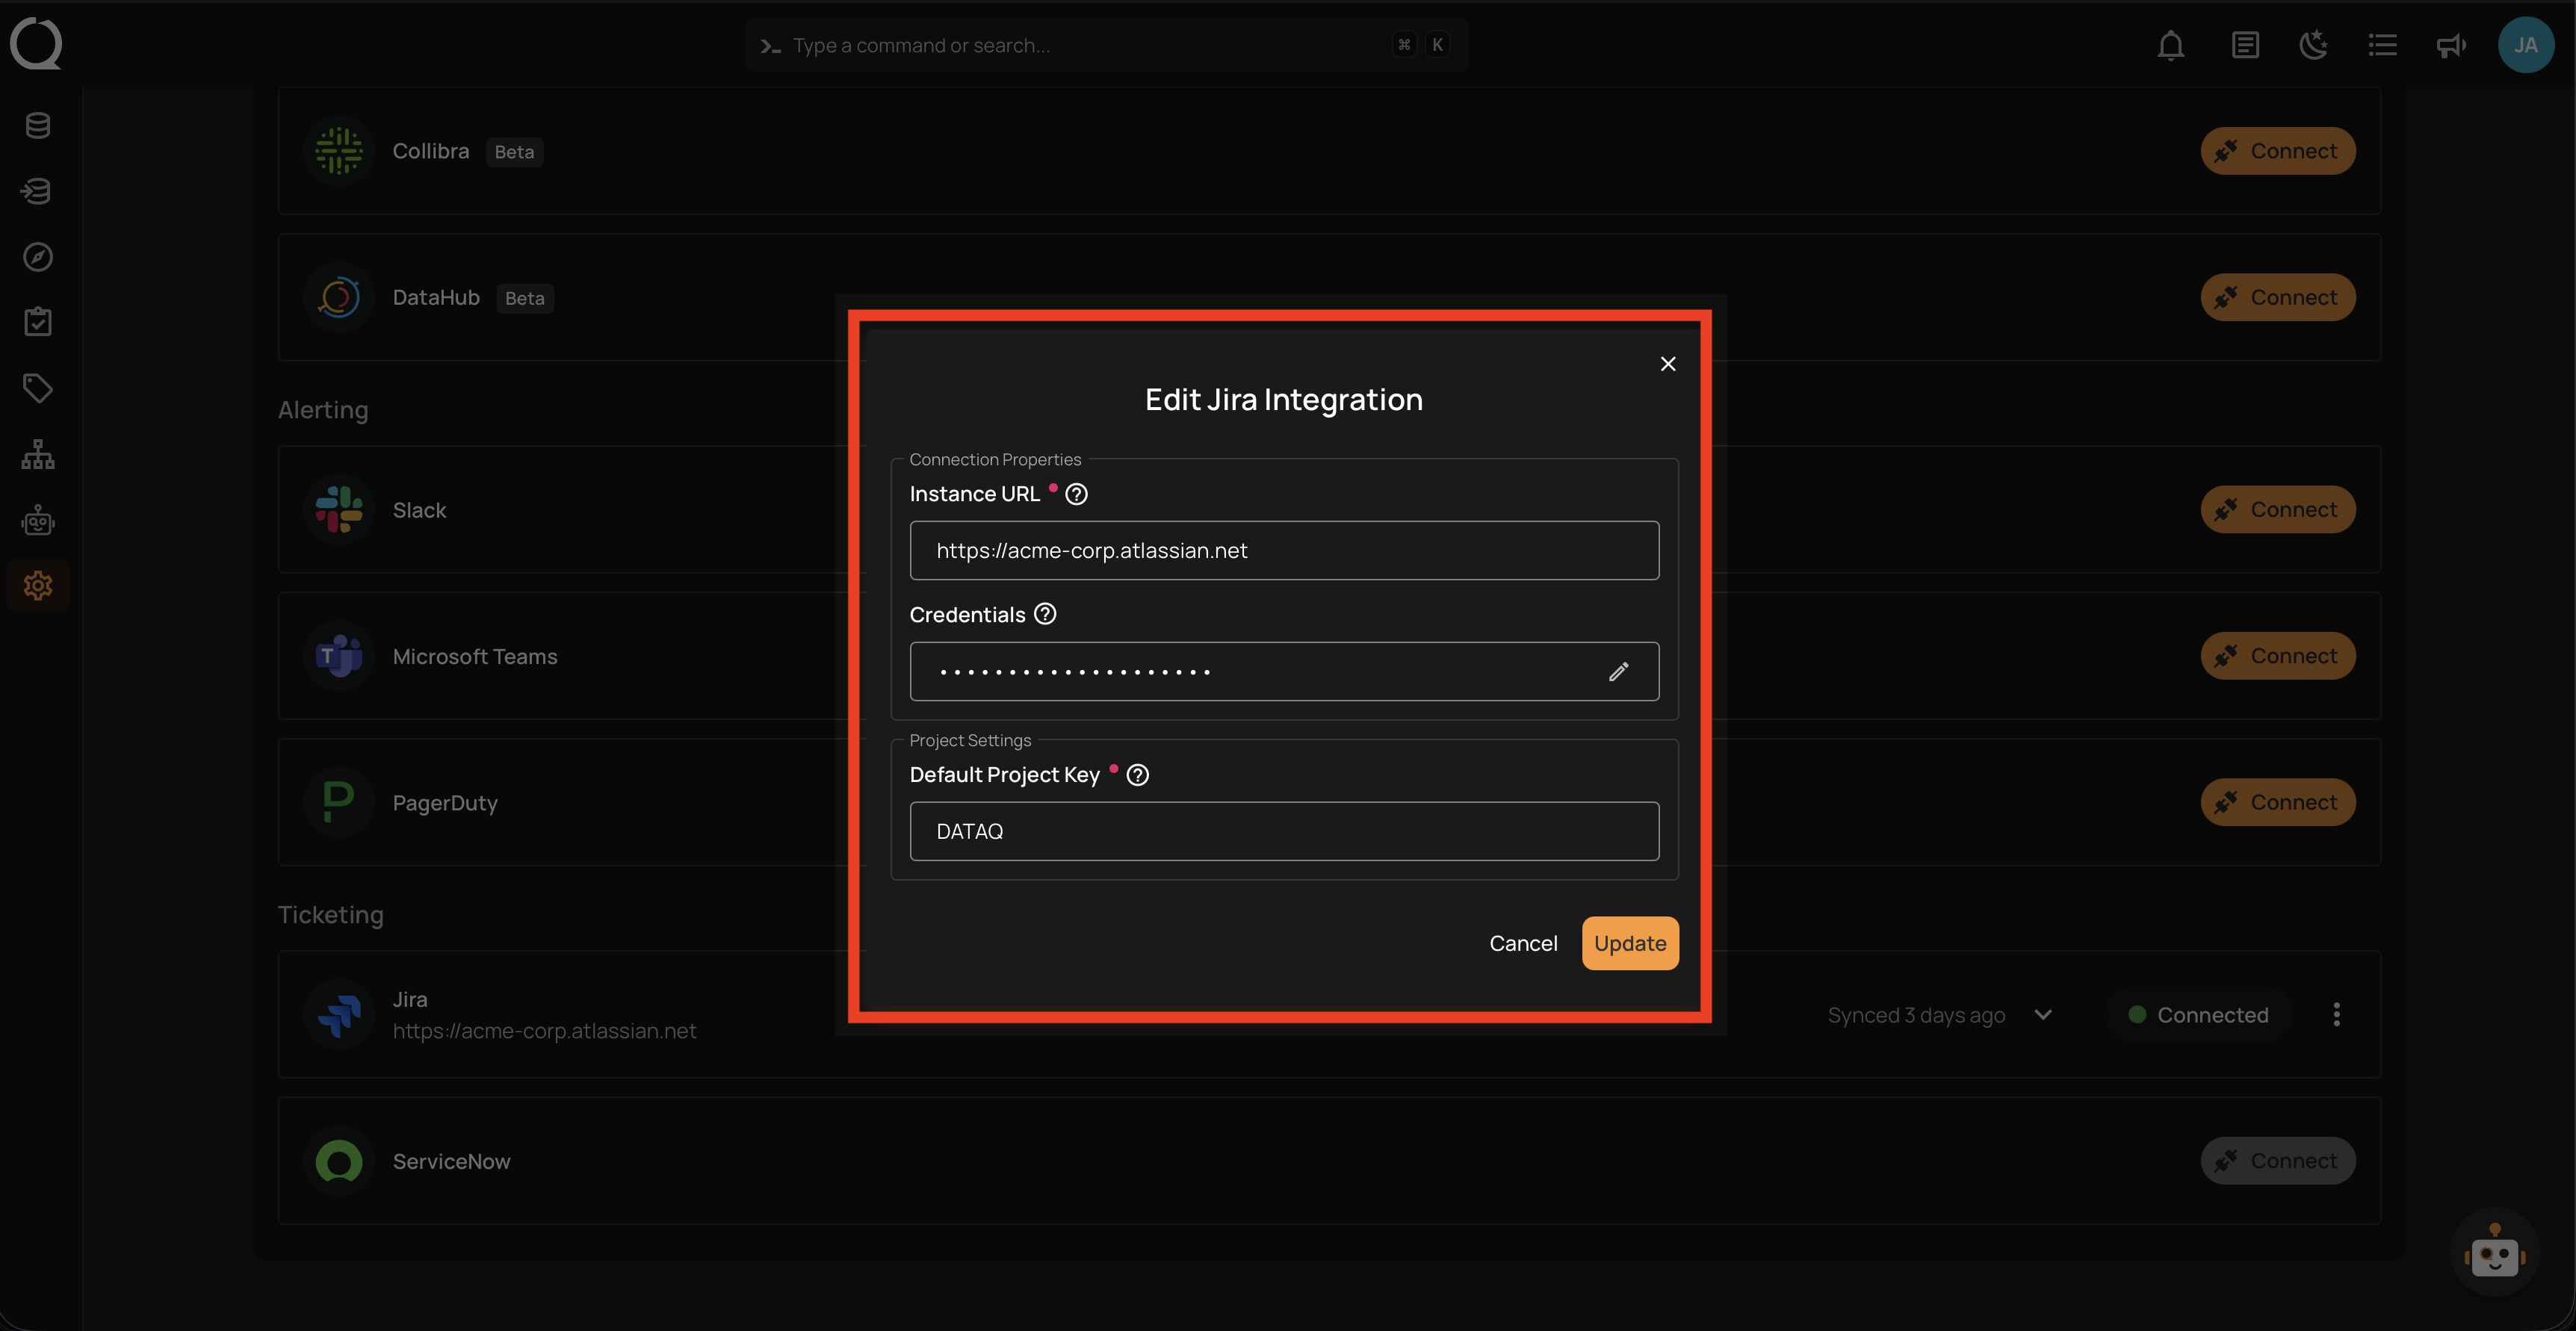Screen dimensions: 2576x1331
Task: Connect the Microsoft Teams integration
Action: pyautogui.click(x=2277, y=656)
